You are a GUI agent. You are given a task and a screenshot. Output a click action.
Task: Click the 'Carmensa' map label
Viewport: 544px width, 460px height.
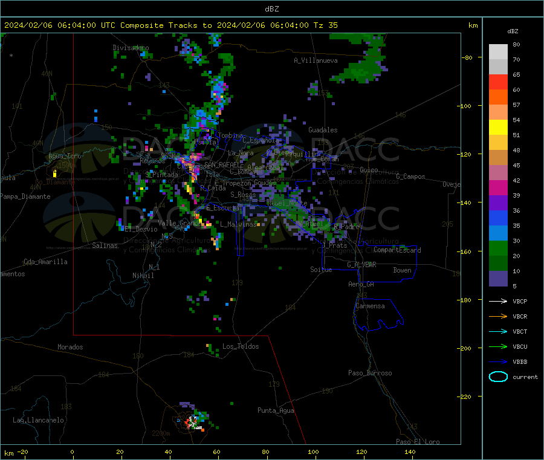(370, 306)
